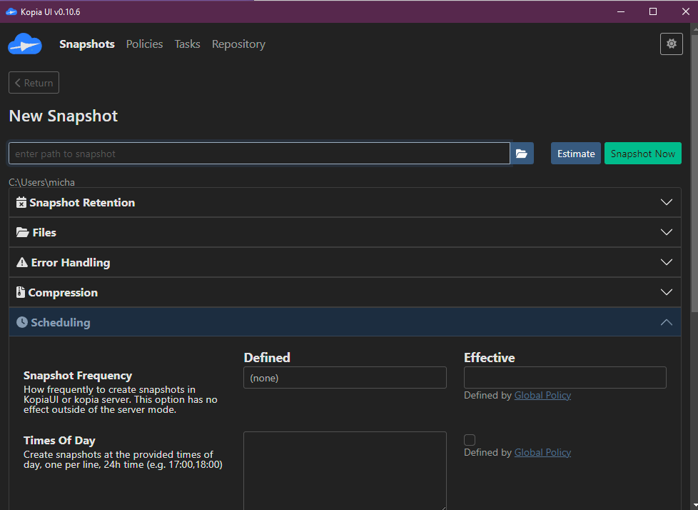
Task: Collapse the Scheduling section chevron
Action: pos(666,323)
